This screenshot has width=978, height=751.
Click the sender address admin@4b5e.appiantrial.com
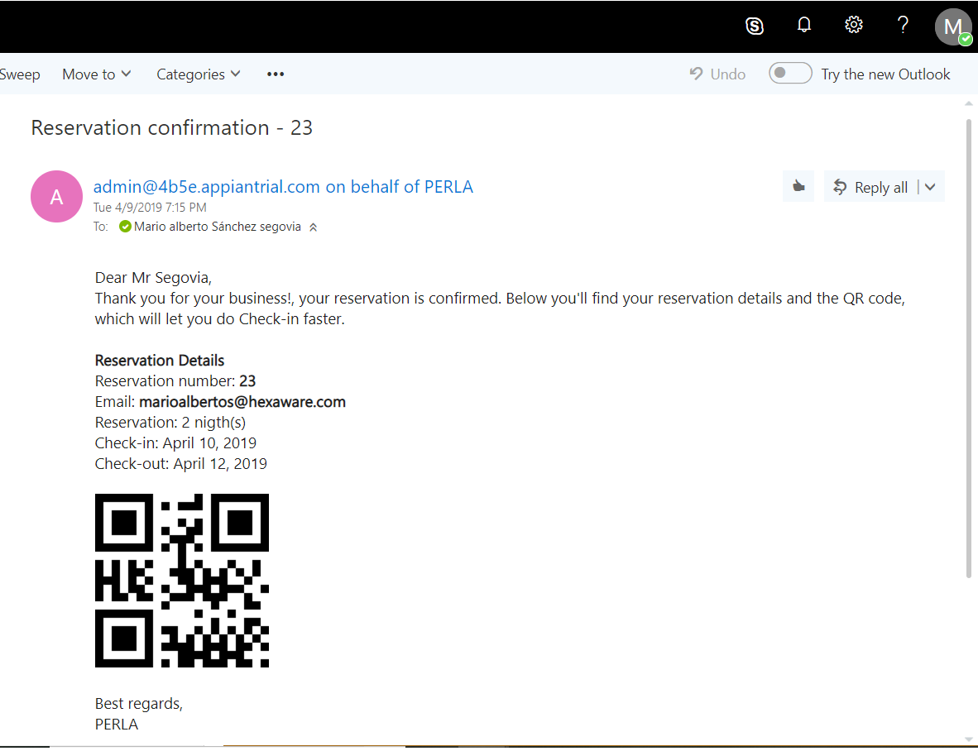click(206, 186)
